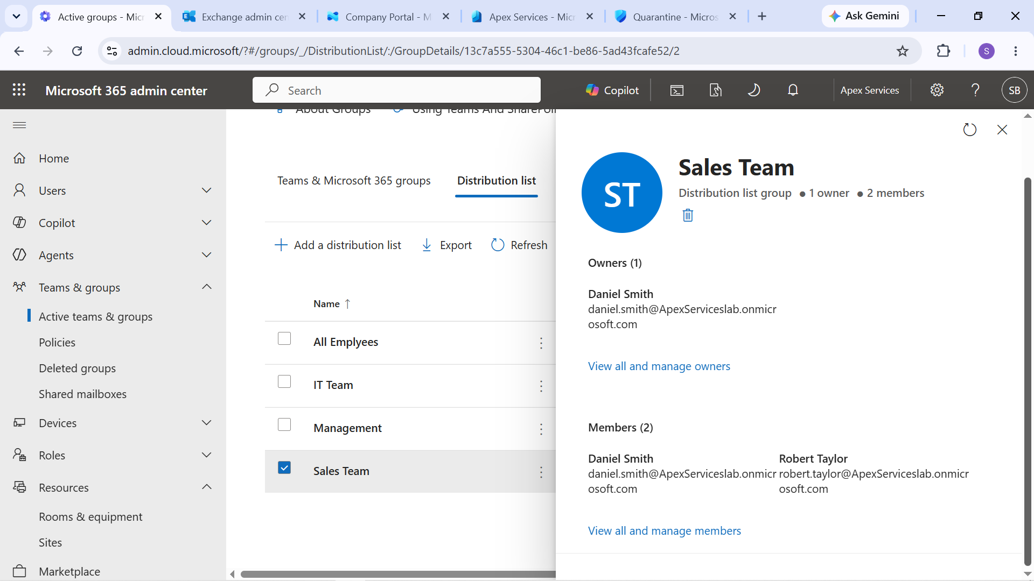Uncheck the Sales Team checkbox
The image size is (1034, 581).
click(x=284, y=467)
